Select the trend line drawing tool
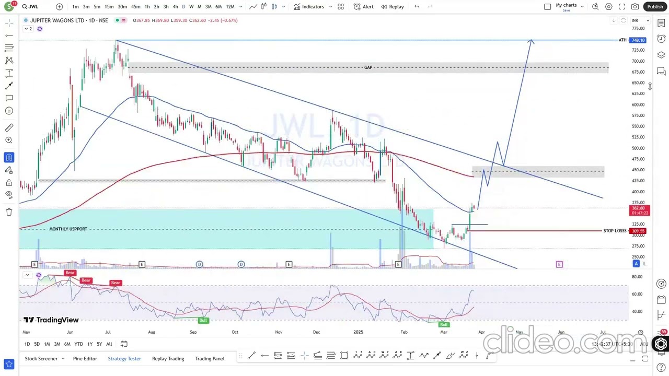 [x=9, y=36]
